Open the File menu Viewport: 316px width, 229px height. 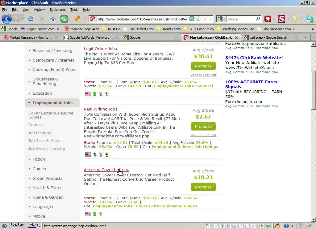point(5,10)
